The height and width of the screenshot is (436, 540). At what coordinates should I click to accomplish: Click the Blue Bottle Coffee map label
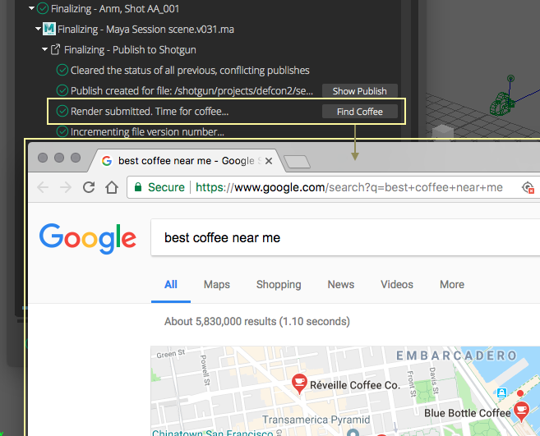pos(468,413)
